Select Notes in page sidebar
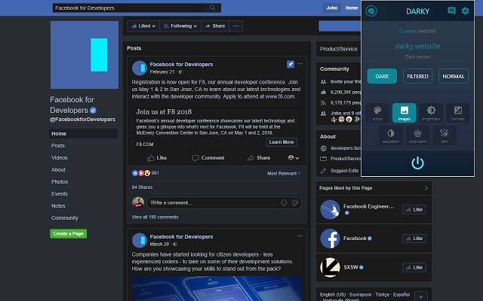 [x=58, y=205]
